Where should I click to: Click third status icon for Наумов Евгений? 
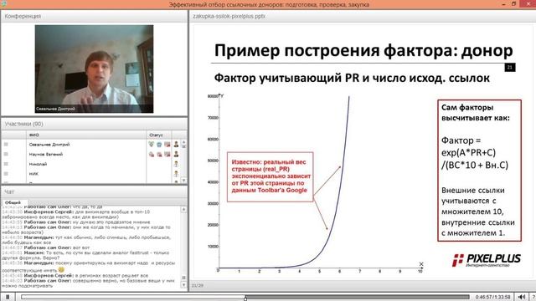click(x=167, y=154)
